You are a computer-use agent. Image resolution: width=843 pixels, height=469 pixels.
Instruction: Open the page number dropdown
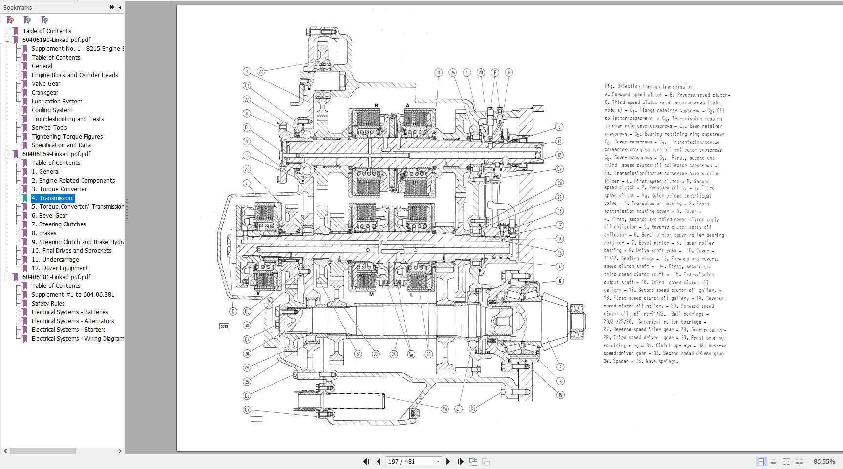(x=438, y=461)
